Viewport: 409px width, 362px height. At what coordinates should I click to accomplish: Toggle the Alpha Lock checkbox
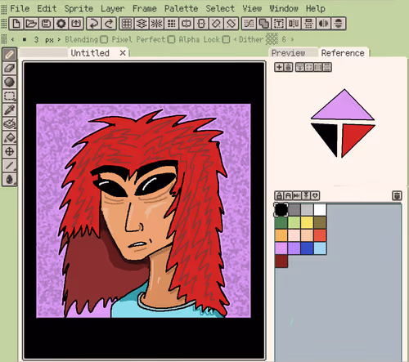(x=226, y=40)
